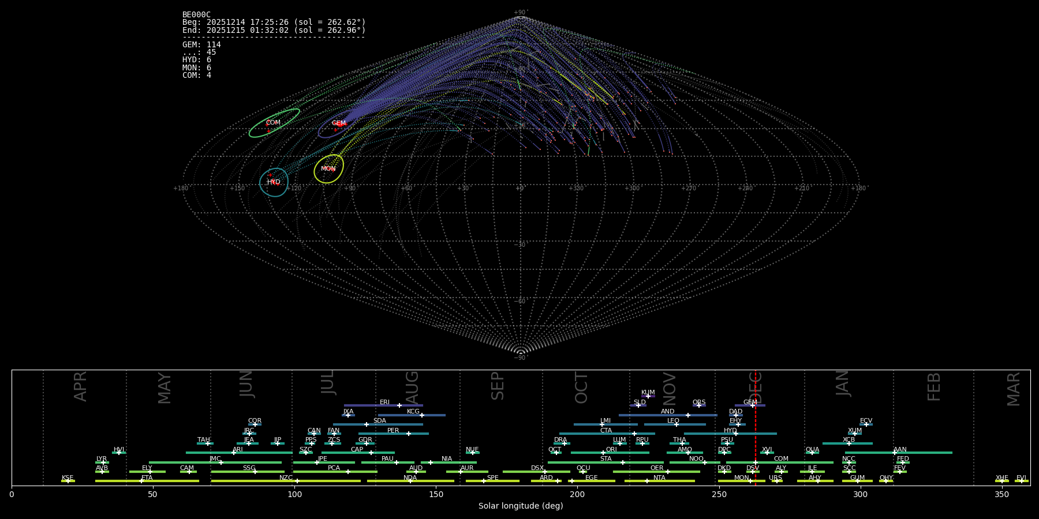Click the PCA shower bar in timeline
Screen dimensions: 1039x519
(x=335, y=472)
